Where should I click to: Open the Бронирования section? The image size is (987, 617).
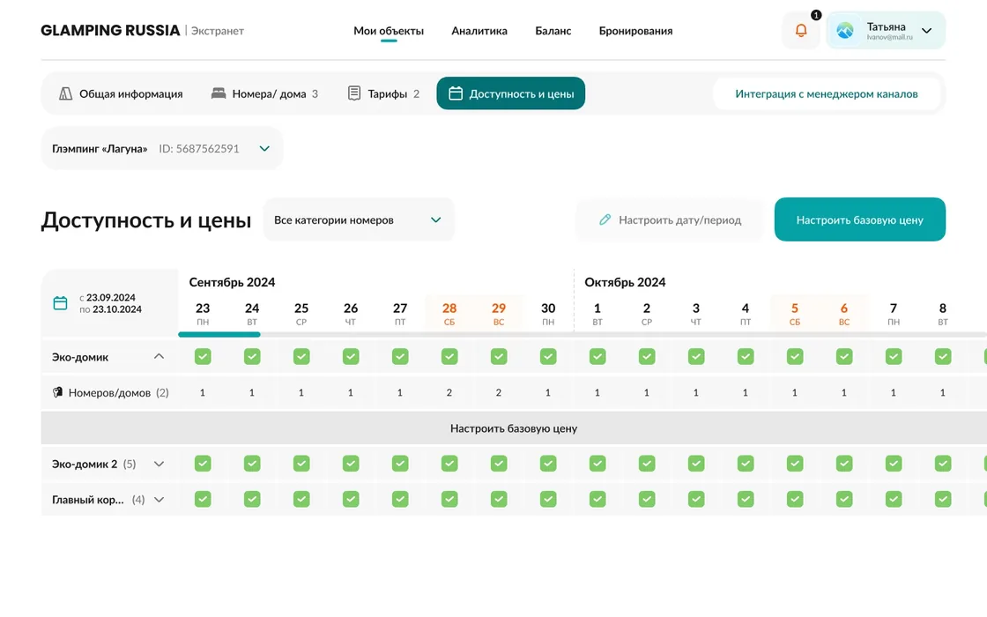pos(635,31)
